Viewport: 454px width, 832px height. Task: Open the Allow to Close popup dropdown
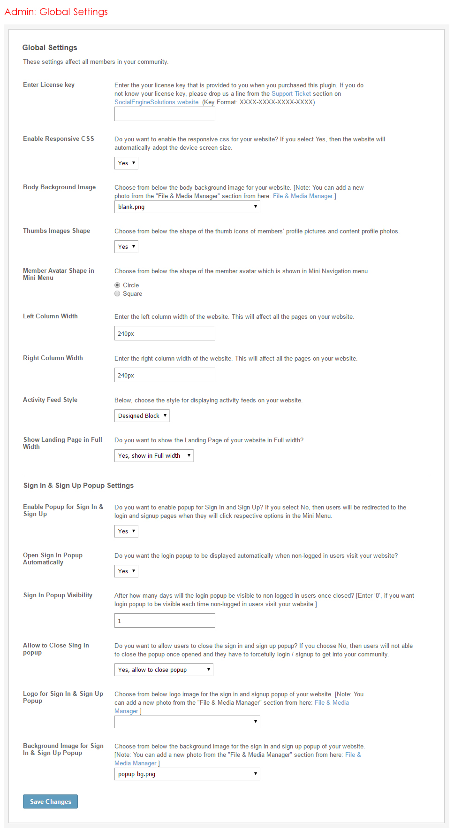pos(164,670)
